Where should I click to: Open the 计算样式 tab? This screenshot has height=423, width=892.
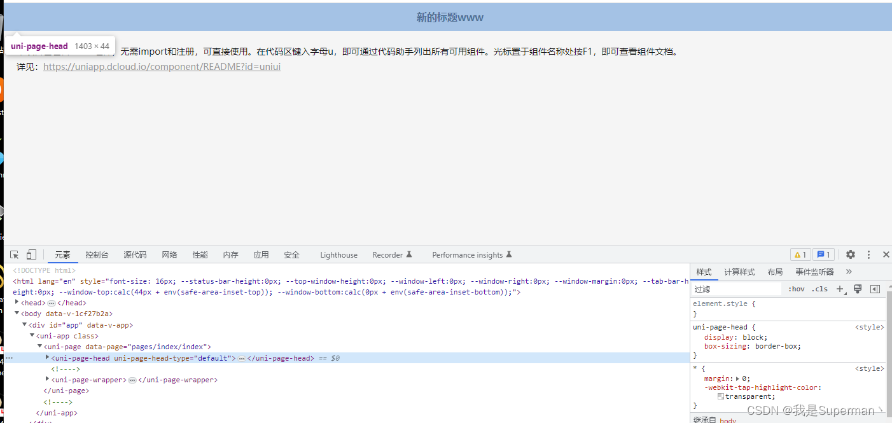click(739, 272)
